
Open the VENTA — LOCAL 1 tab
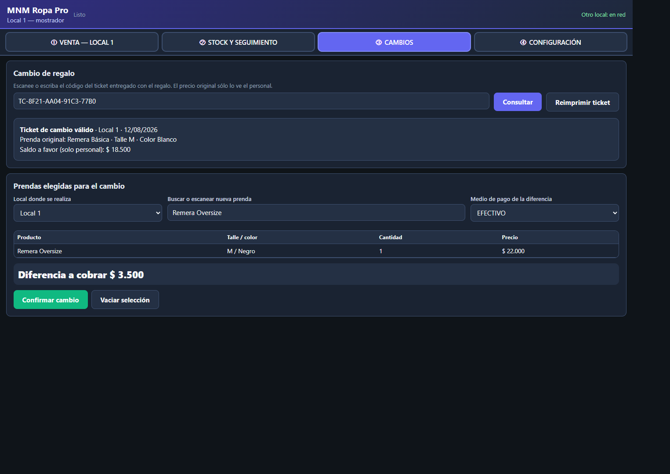pyautogui.click(x=82, y=42)
